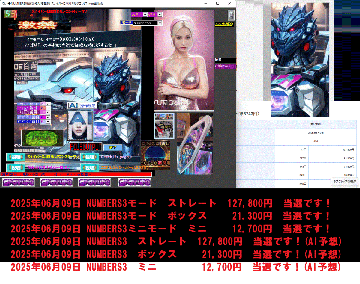Screen dimensions: 360x284
Task: Click the AI girl face portrait
Action: (80, 126)
